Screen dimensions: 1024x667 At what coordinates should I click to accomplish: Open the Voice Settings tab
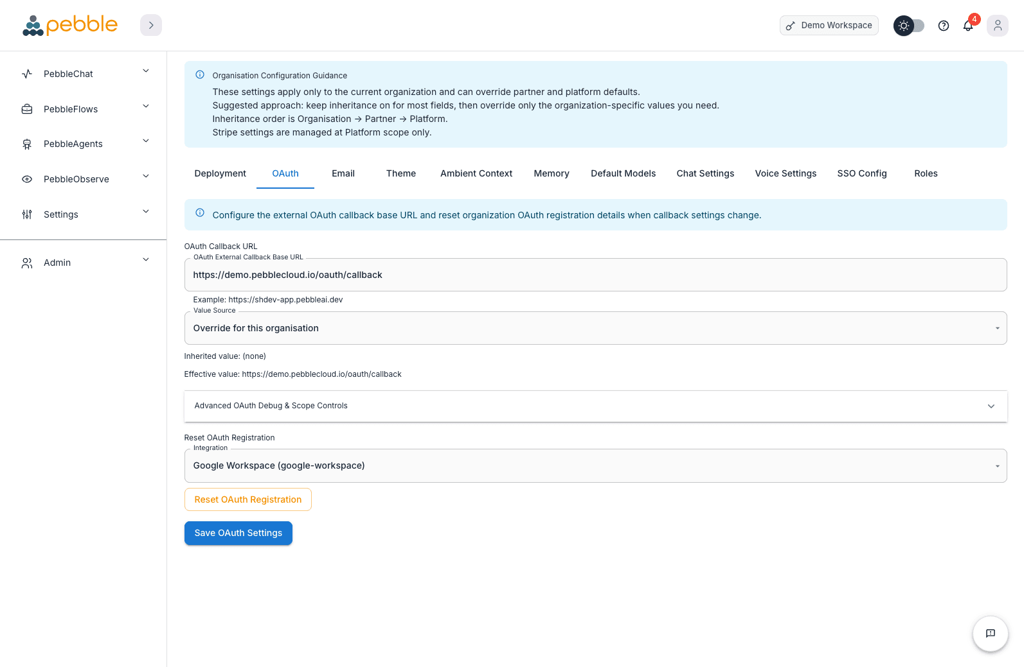(x=785, y=173)
